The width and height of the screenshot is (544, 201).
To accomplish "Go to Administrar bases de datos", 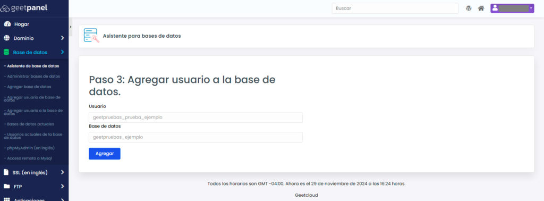I will [32, 77].
